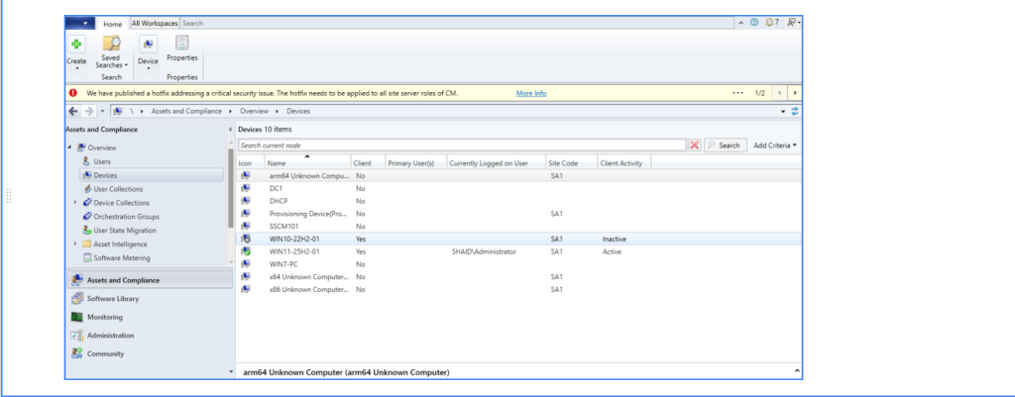Click the Search current node field

461,146
